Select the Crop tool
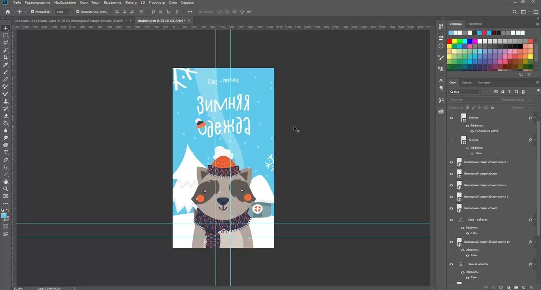541x290 pixels. click(6, 57)
